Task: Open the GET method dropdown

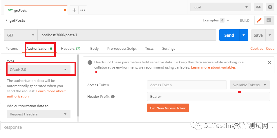Action: (x=21, y=35)
